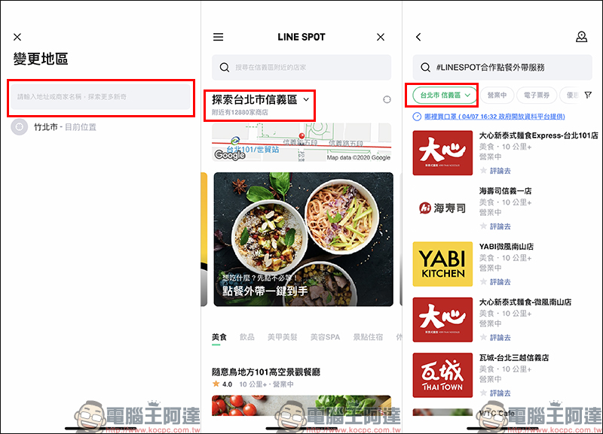Open the 瓦城 THAI TOWN logo thumbnail

pyautogui.click(x=442, y=375)
